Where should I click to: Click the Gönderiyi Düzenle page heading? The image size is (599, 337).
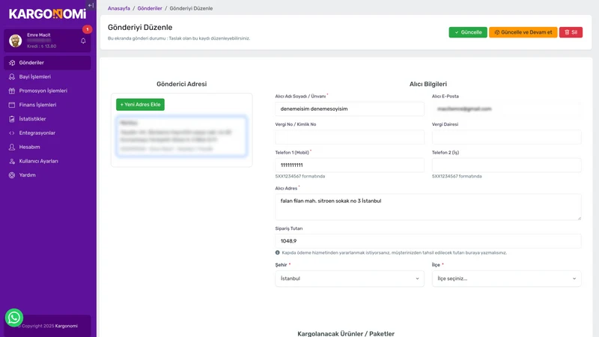140,28
